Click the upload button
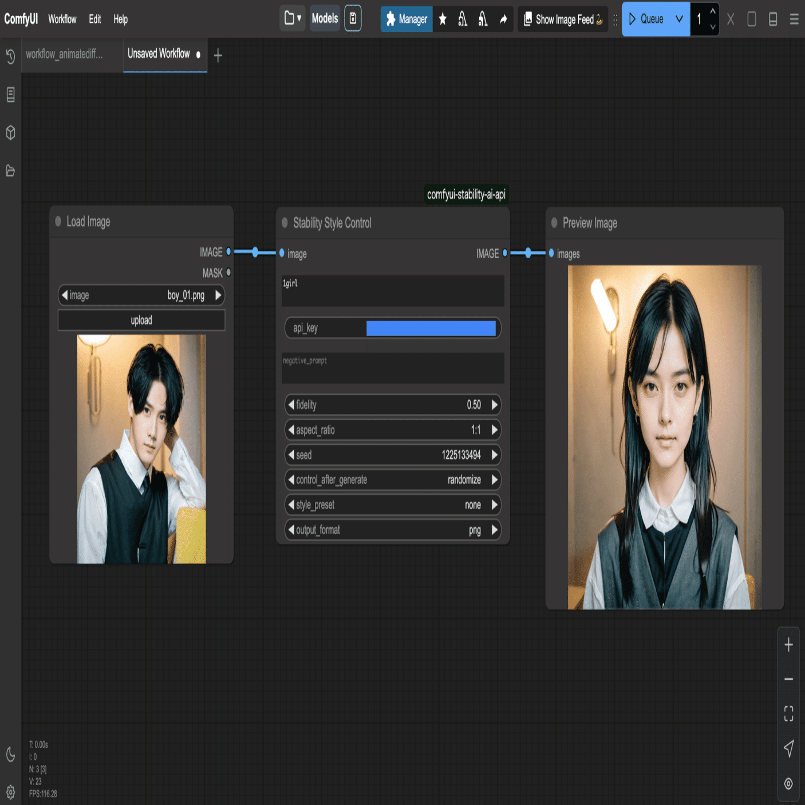 point(141,320)
